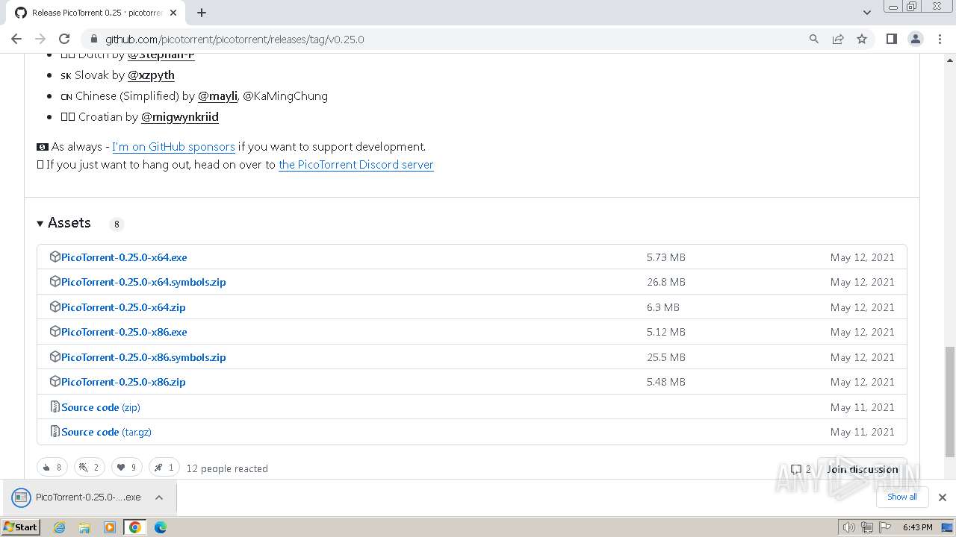Open the GitHub sponsors link
956x537 pixels.
[173, 147]
